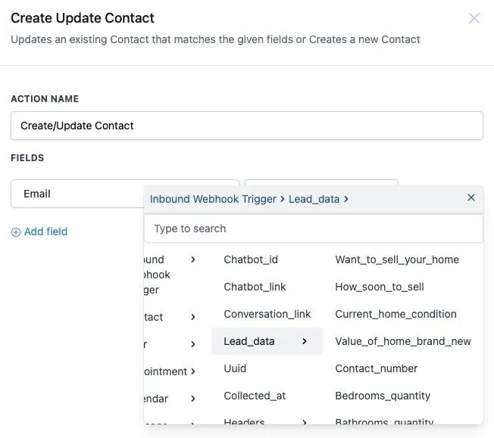This screenshot has height=438, width=494.
Task: Expand the Headers submenu chevron
Action: pos(304,422)
